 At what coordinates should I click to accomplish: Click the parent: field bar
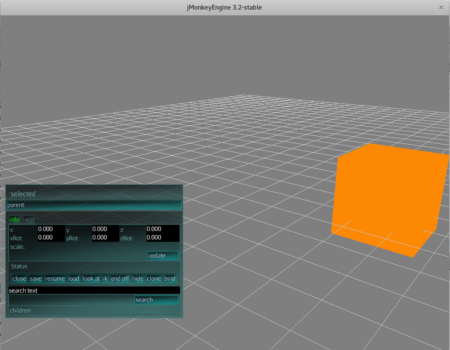pyautogui.click(x=94, y=205)
